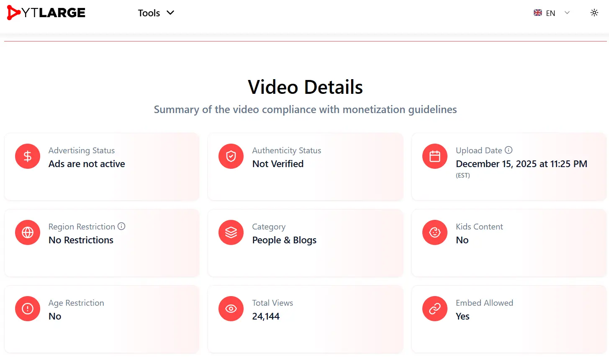Select the 'People & Blogs' category value
This screenshot has height=361, width=609.
pyautogui.click(x=284, y=240)
